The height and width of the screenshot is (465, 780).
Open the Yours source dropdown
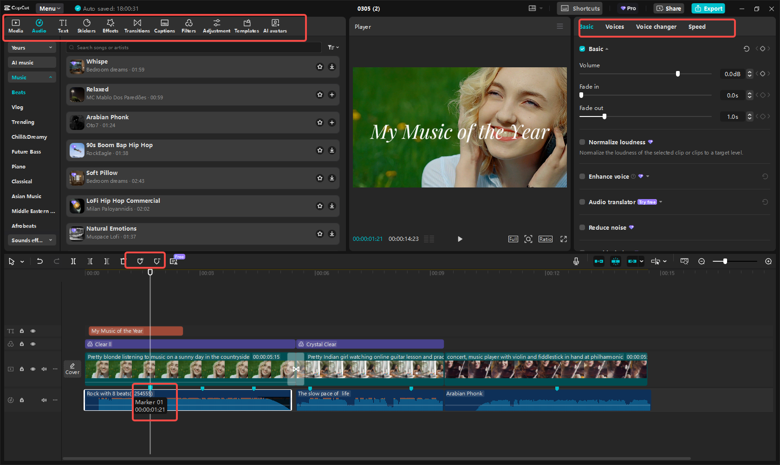pos(31,47)
